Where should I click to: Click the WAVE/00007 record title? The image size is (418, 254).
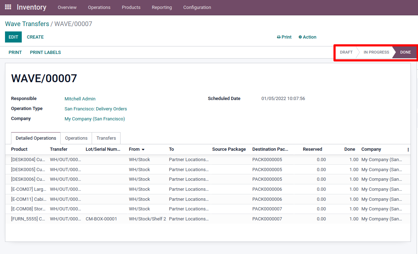pos(44,78)
